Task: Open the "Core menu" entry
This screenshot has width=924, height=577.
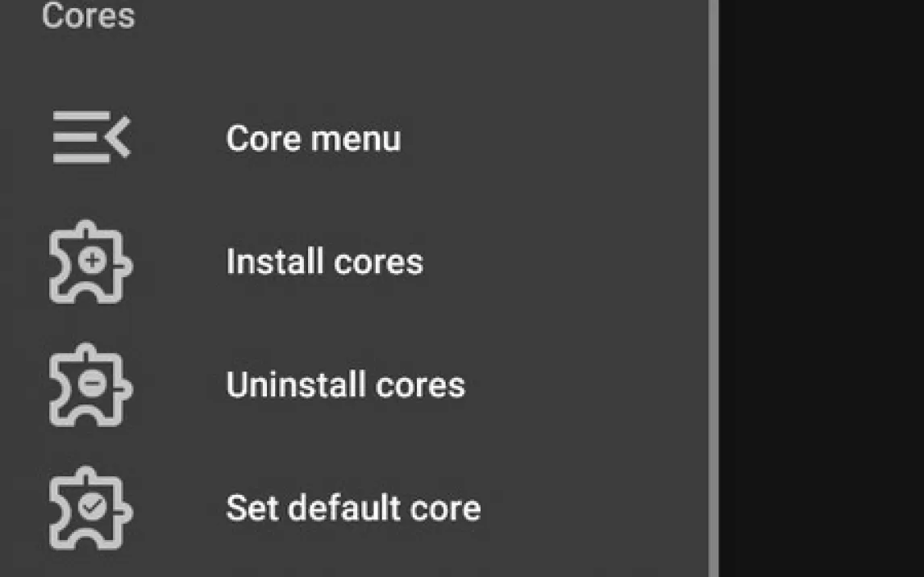Action: (313, 139)
